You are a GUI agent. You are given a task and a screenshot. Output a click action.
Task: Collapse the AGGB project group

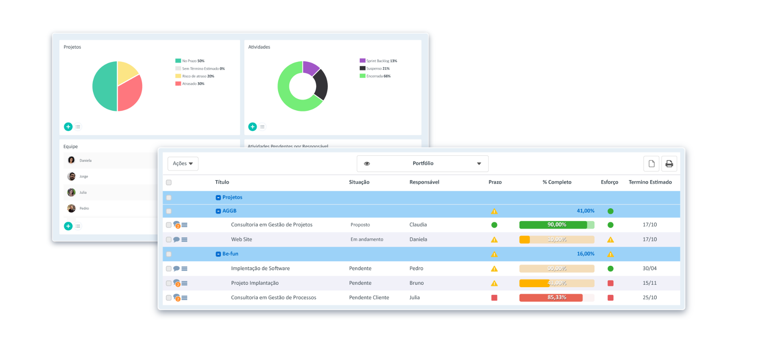[218, 211]
